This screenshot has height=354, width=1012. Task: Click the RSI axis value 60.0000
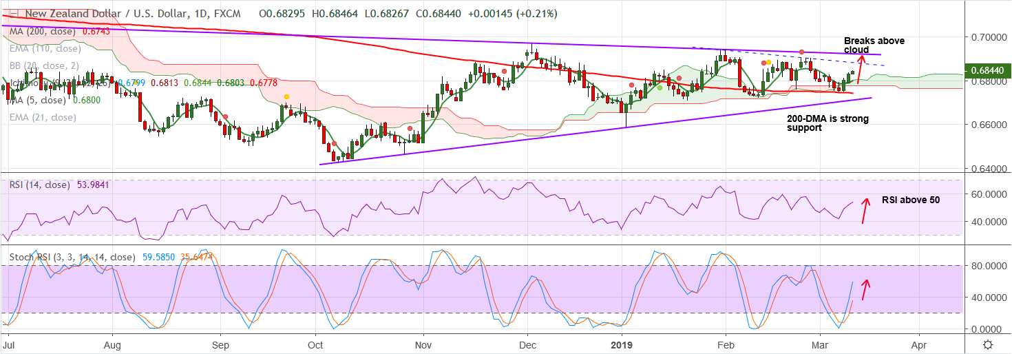[x=989, y=195]
